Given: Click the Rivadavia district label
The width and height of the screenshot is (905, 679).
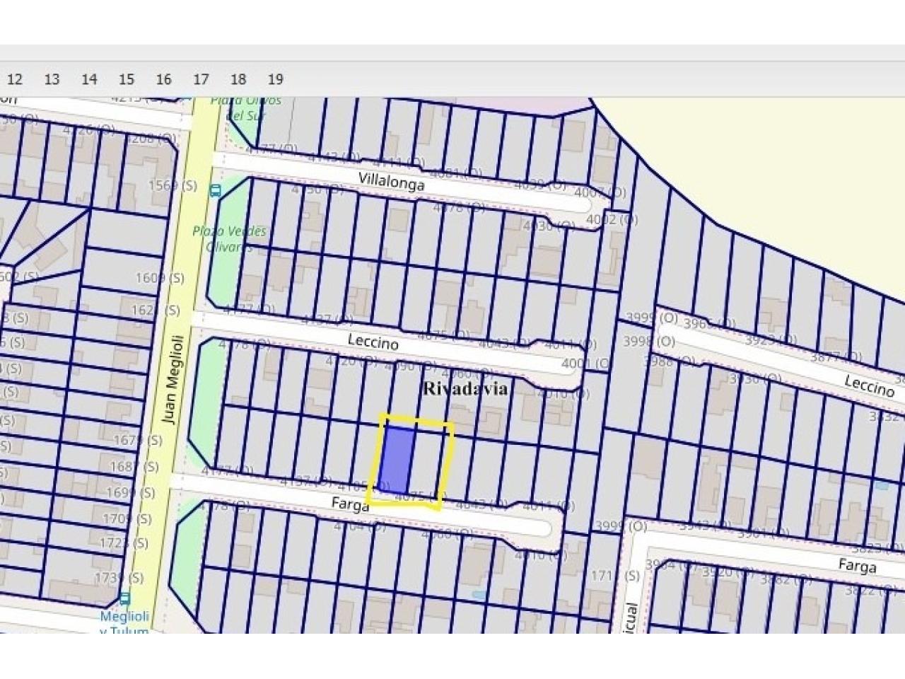Looking at the screenshot, I should (x=465, y=388).
